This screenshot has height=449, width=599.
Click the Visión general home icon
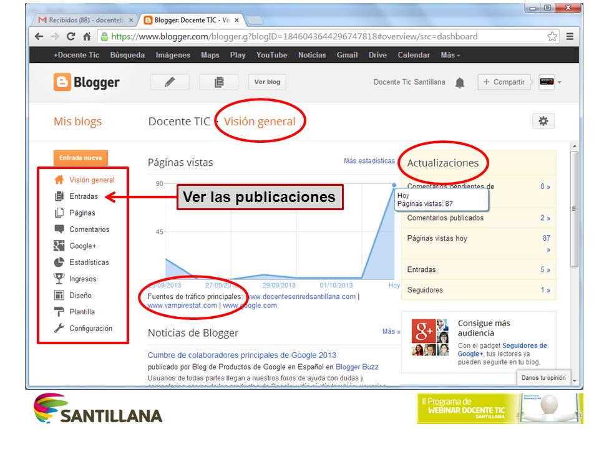point(59,180)
